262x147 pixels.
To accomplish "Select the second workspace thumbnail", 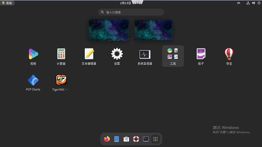I will click(x=154, y=30).
